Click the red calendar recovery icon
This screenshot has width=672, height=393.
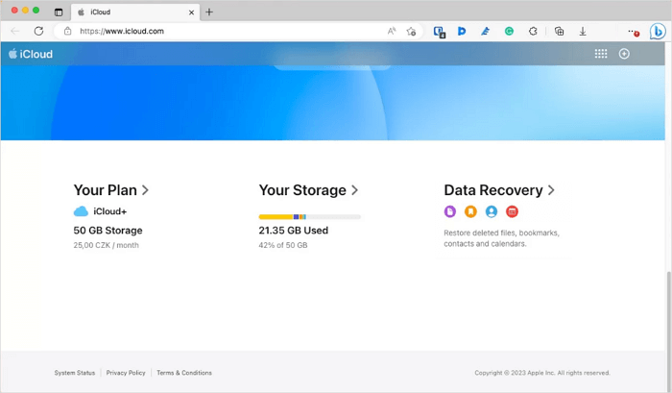coord(512,211)
